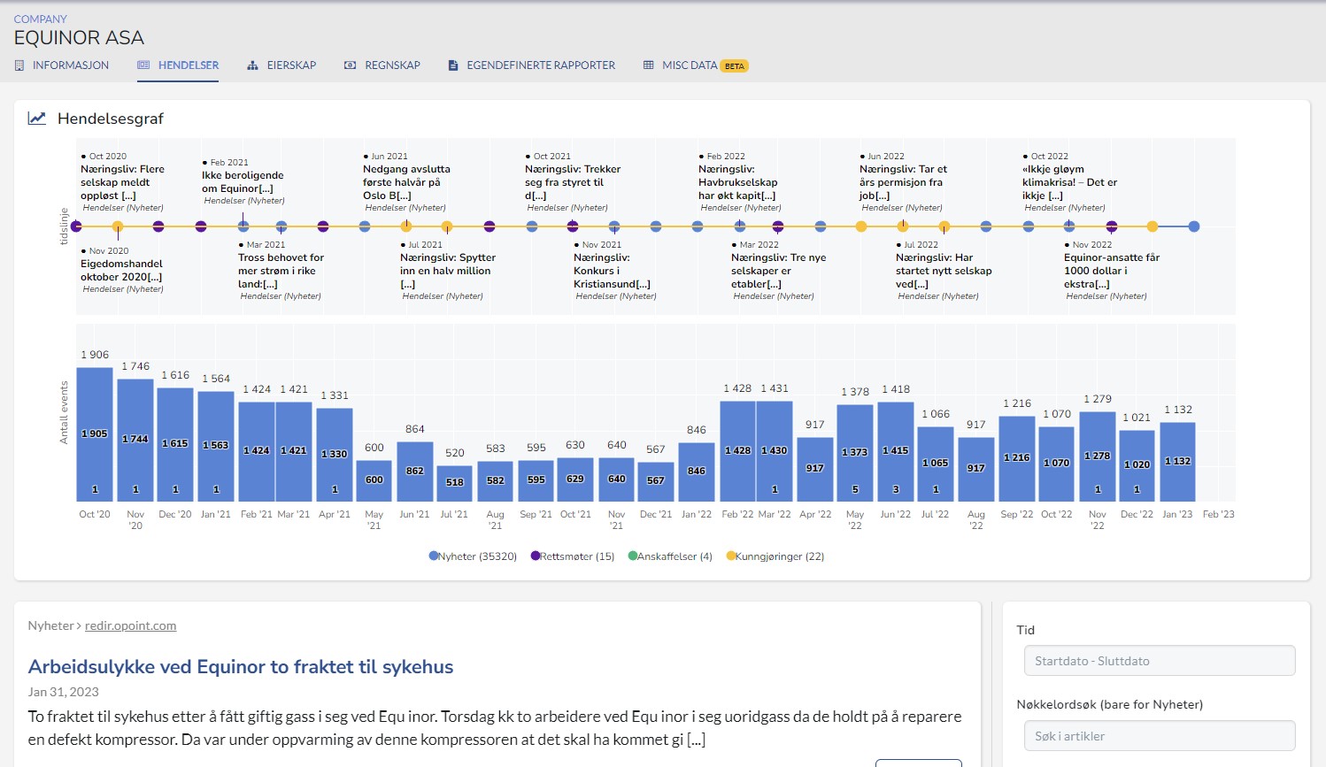Click the May '21 bar with 600 events
This screenshot has width=1326, height=767.
coord(374,480)
